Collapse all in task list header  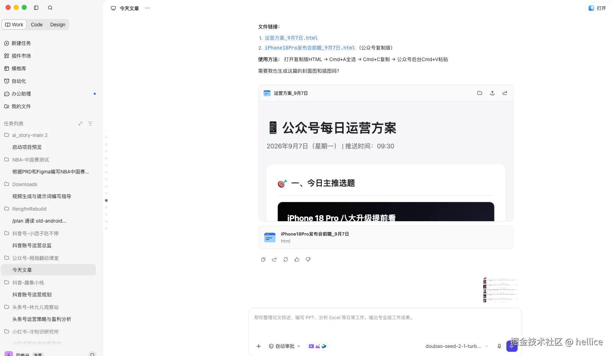[x=80, y=124]
